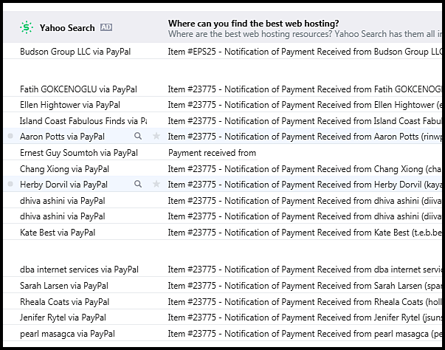Open email from pearl masagca via PayPal

68,334
